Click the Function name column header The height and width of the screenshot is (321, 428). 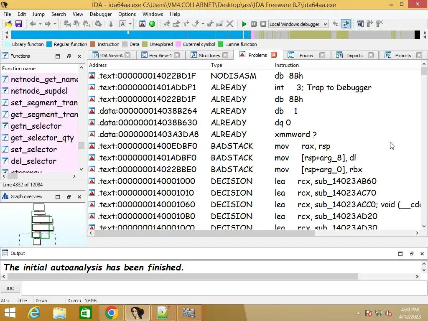[x=40, y=69]
